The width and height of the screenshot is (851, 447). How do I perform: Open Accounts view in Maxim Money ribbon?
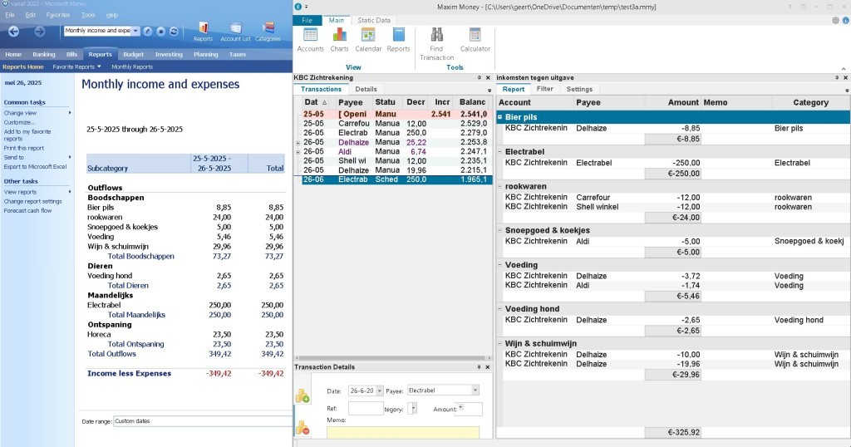311,40
